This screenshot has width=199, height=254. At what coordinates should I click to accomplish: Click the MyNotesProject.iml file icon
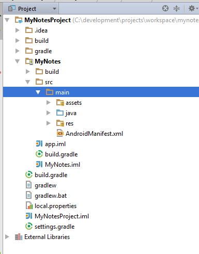[29, 216]
